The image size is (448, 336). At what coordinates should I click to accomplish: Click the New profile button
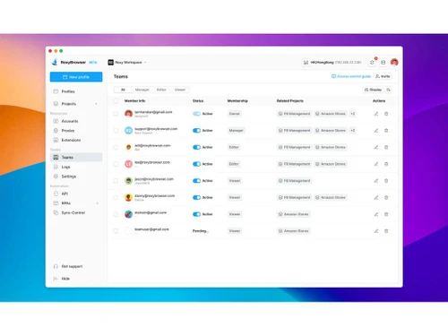[x=76, y=77]
